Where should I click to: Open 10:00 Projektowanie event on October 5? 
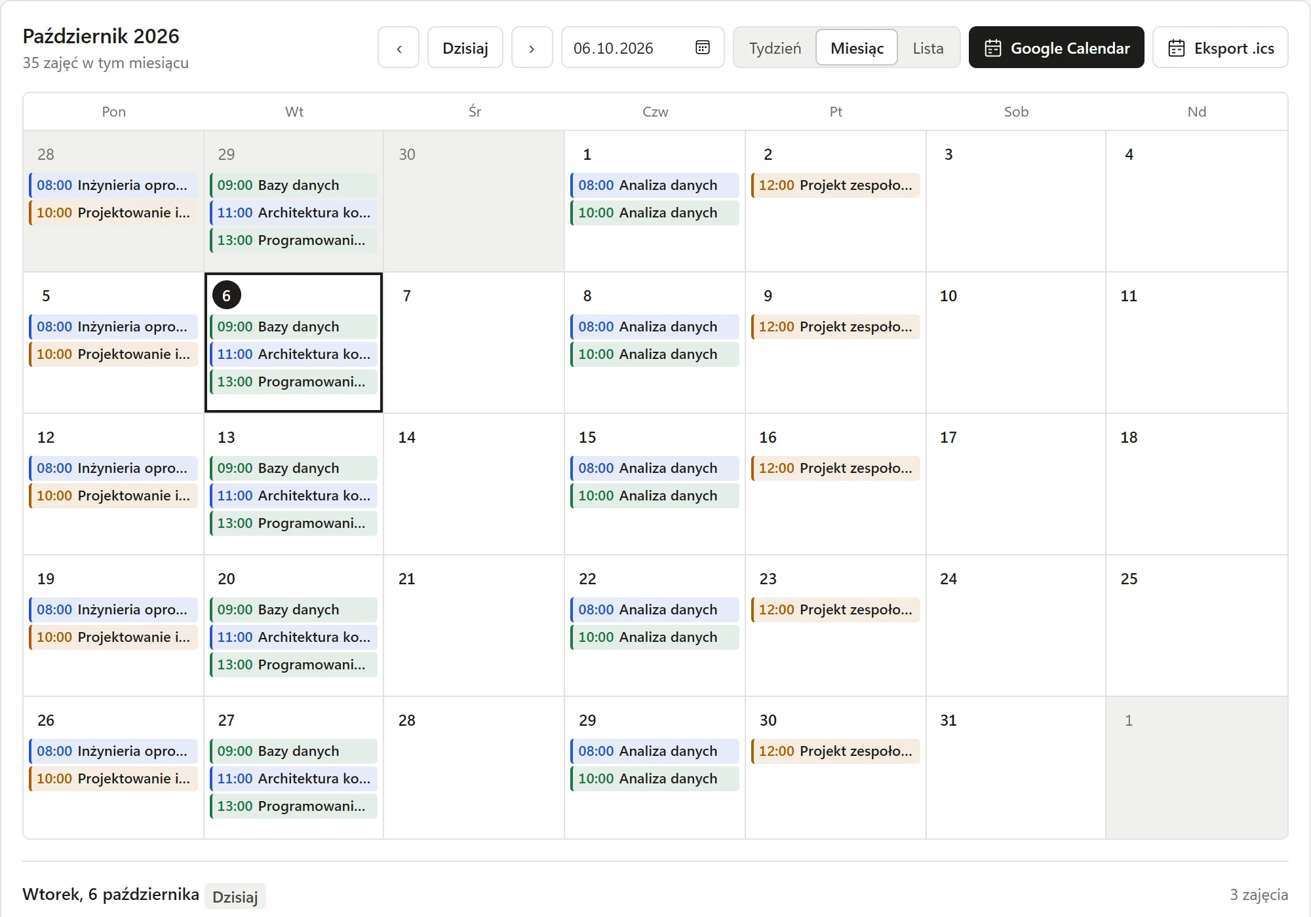113,354
